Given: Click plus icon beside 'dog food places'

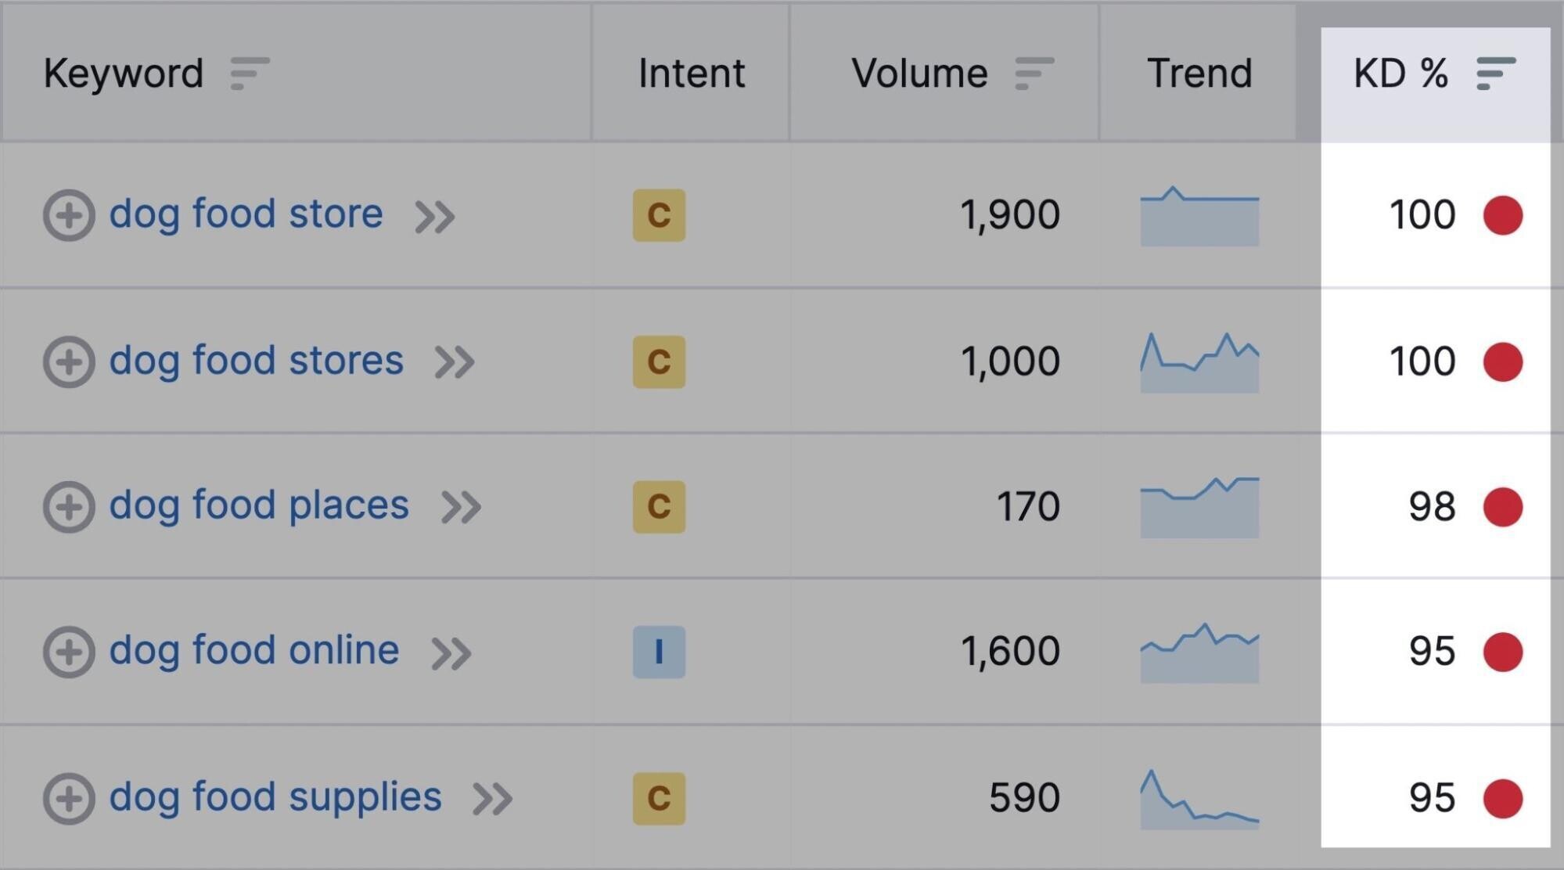Looking at the screenshot, I should click(x=69, y=506).
